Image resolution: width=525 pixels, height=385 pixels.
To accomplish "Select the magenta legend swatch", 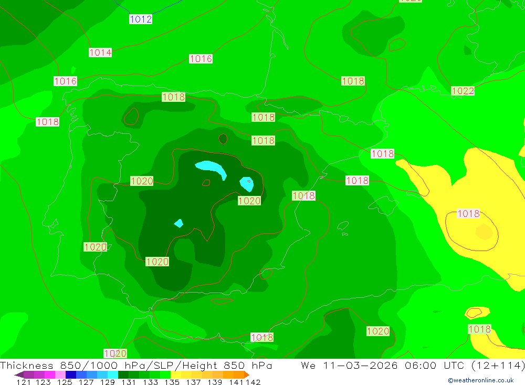I will tap(50, 374).
